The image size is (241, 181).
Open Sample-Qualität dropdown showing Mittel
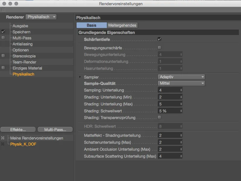(x=181, y=83)
